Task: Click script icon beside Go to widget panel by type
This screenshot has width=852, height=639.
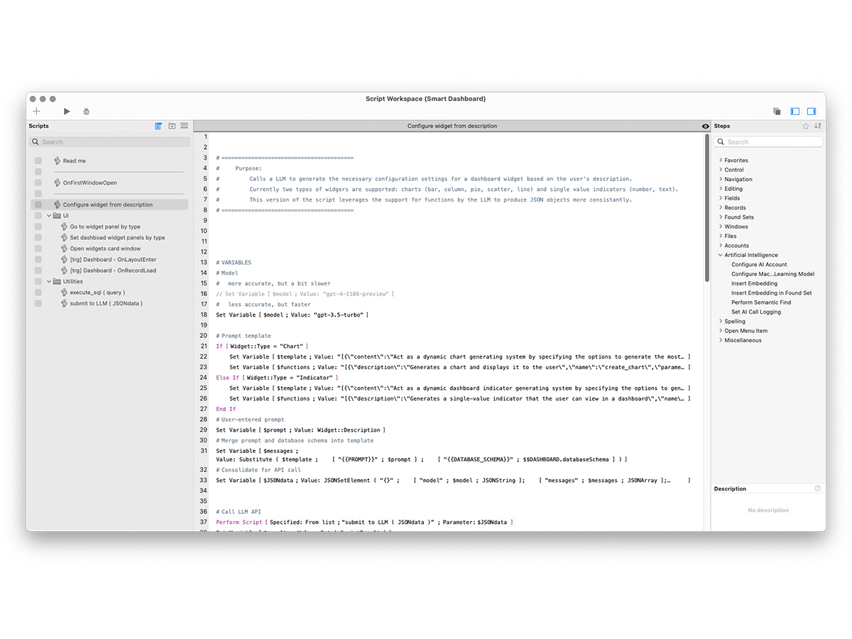Action: tap(65, 226)
